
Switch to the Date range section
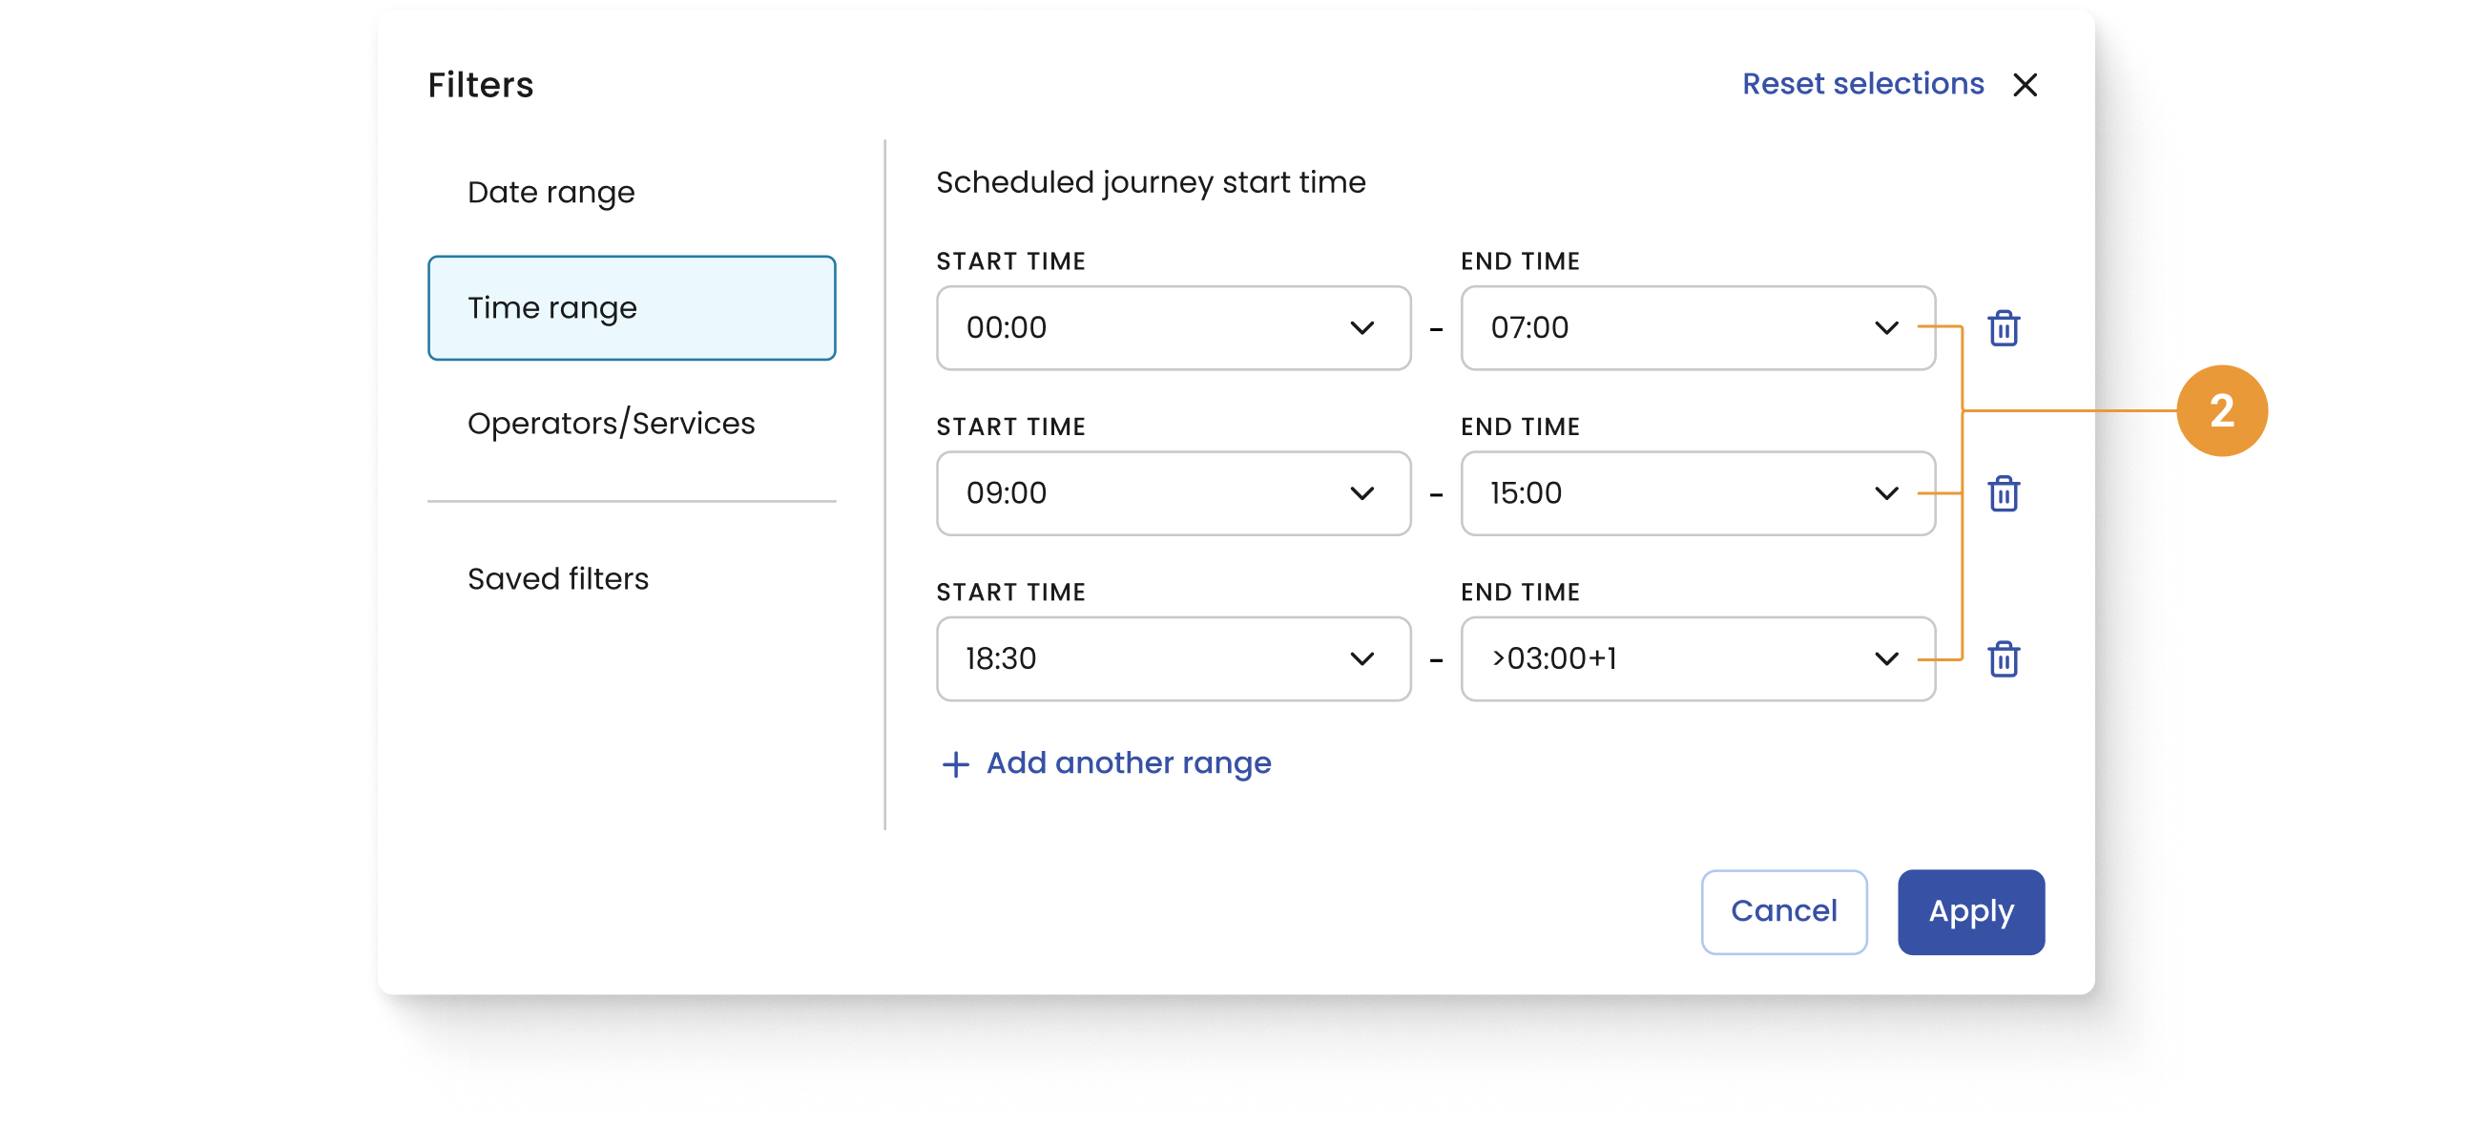click(x=551, y=192)
